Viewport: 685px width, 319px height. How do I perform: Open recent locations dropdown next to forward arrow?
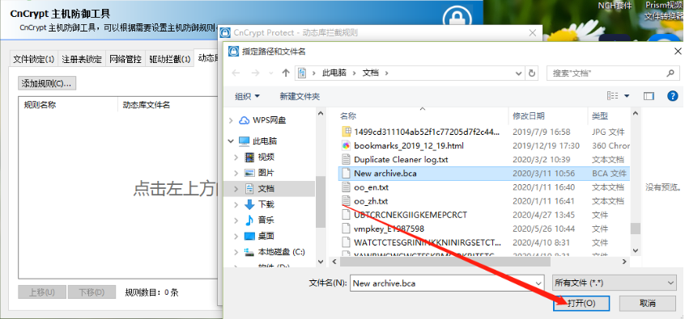[271, 73]
